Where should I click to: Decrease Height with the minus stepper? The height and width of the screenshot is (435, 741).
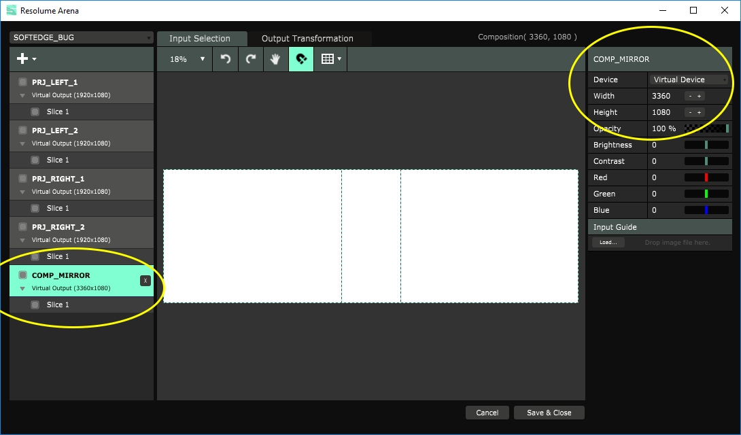(x=689, y=113)
